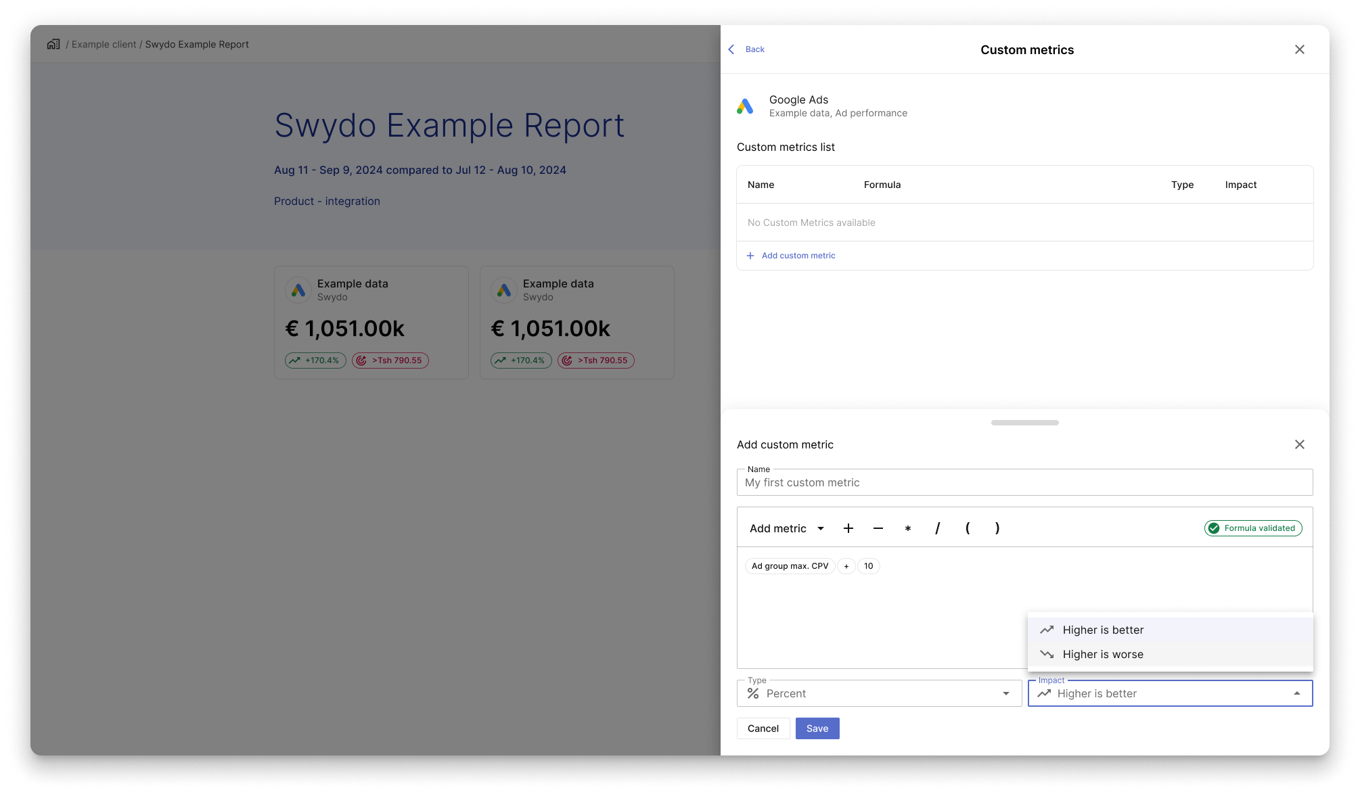Viewport: 1360px width, 792px height.
Task: Select the plus chip in the formula
Action: [x=846, y=566]
